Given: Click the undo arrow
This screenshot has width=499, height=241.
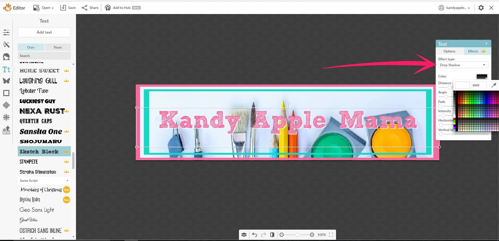Looking at the screenshot, I should 255,235.
